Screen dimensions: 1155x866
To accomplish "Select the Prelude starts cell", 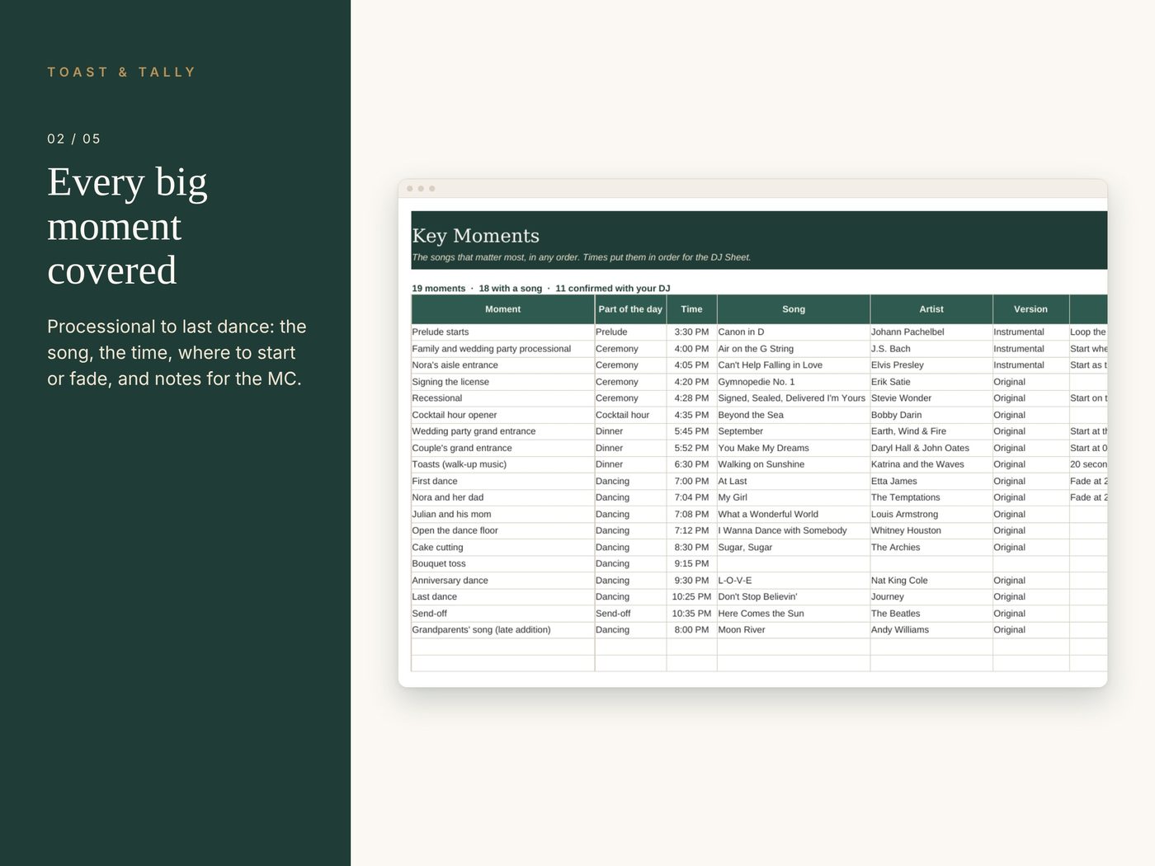I will [502, 332].
